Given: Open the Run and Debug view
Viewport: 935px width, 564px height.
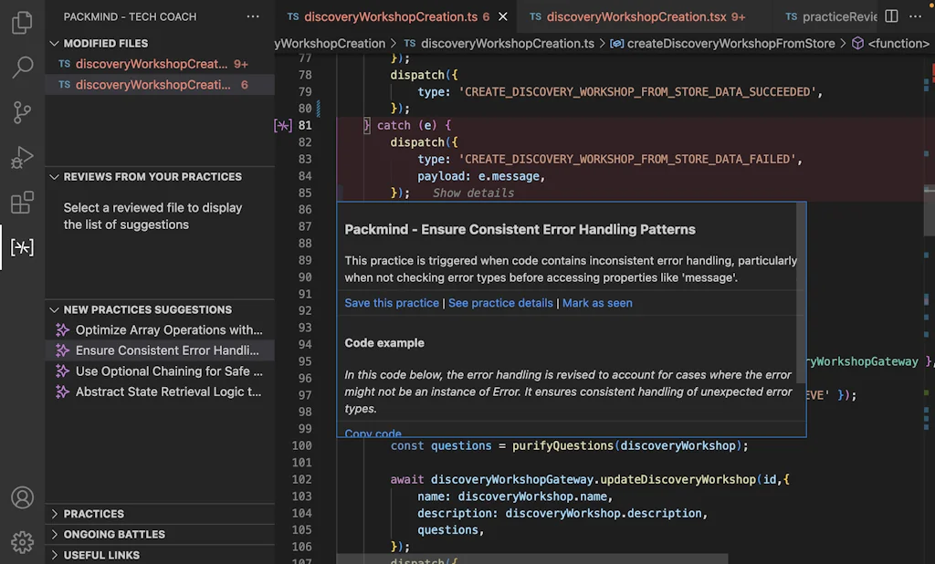Looking at the screenshot, I should coord(22,156).
